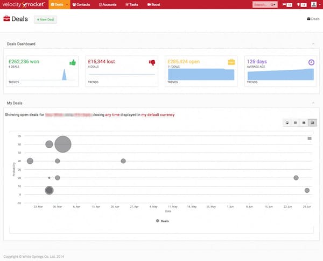
Task: Collapse the Deals Dashboard panel
Action: [313, 44]
